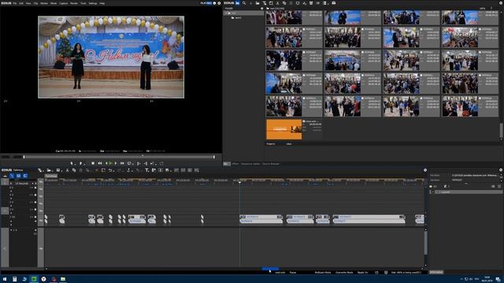Screen dimensions: 504x283
Task: Step forward one frame in the player
Action: tap(116, 164)
